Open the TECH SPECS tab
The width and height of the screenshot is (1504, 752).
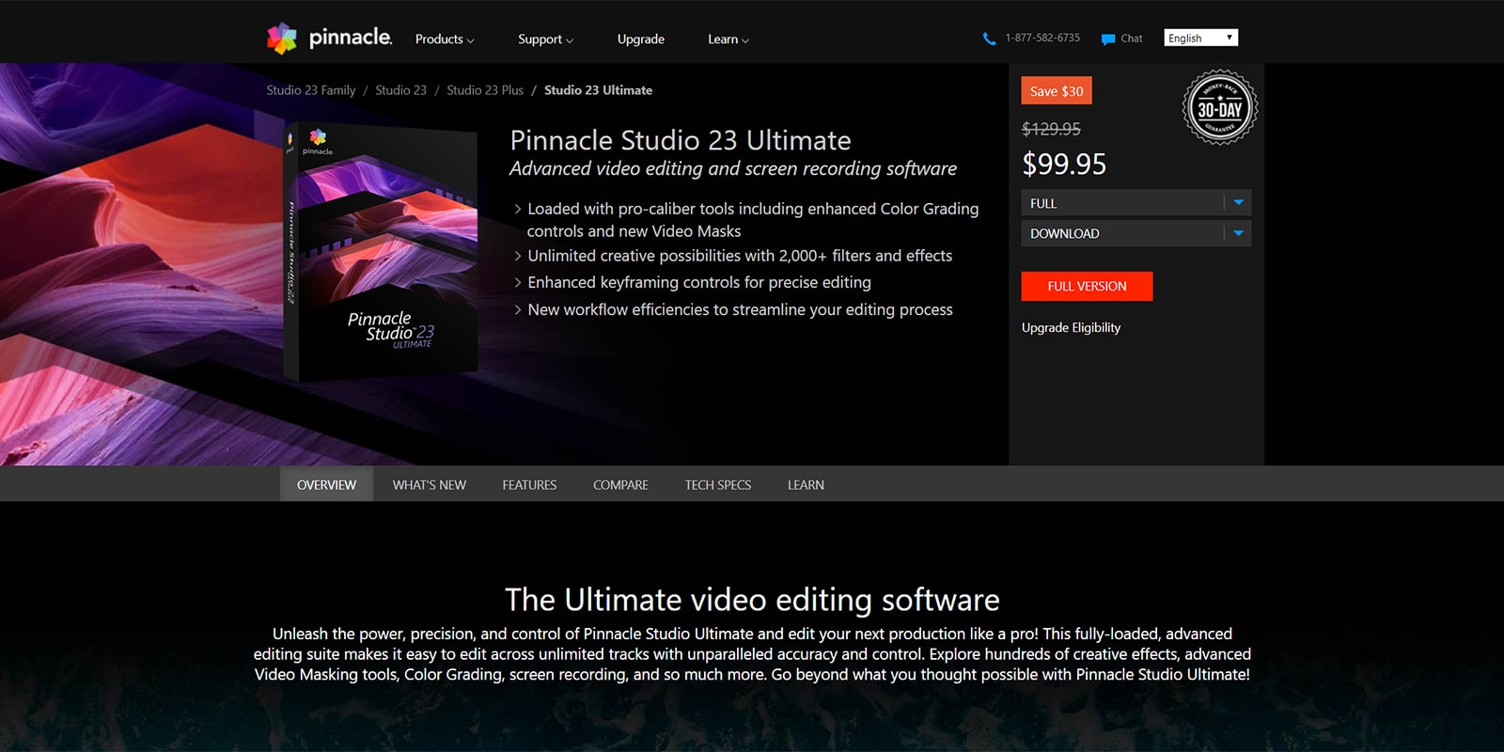718,484
